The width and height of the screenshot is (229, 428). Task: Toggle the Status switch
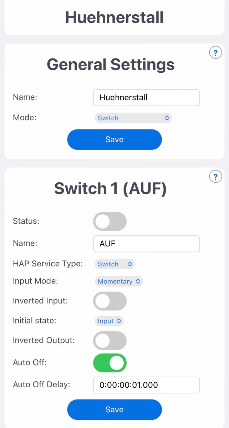point(110,221)
